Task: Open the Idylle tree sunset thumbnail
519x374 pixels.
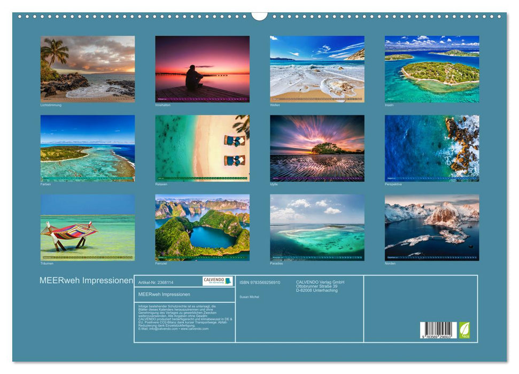Action: click(x=317, y=148)
